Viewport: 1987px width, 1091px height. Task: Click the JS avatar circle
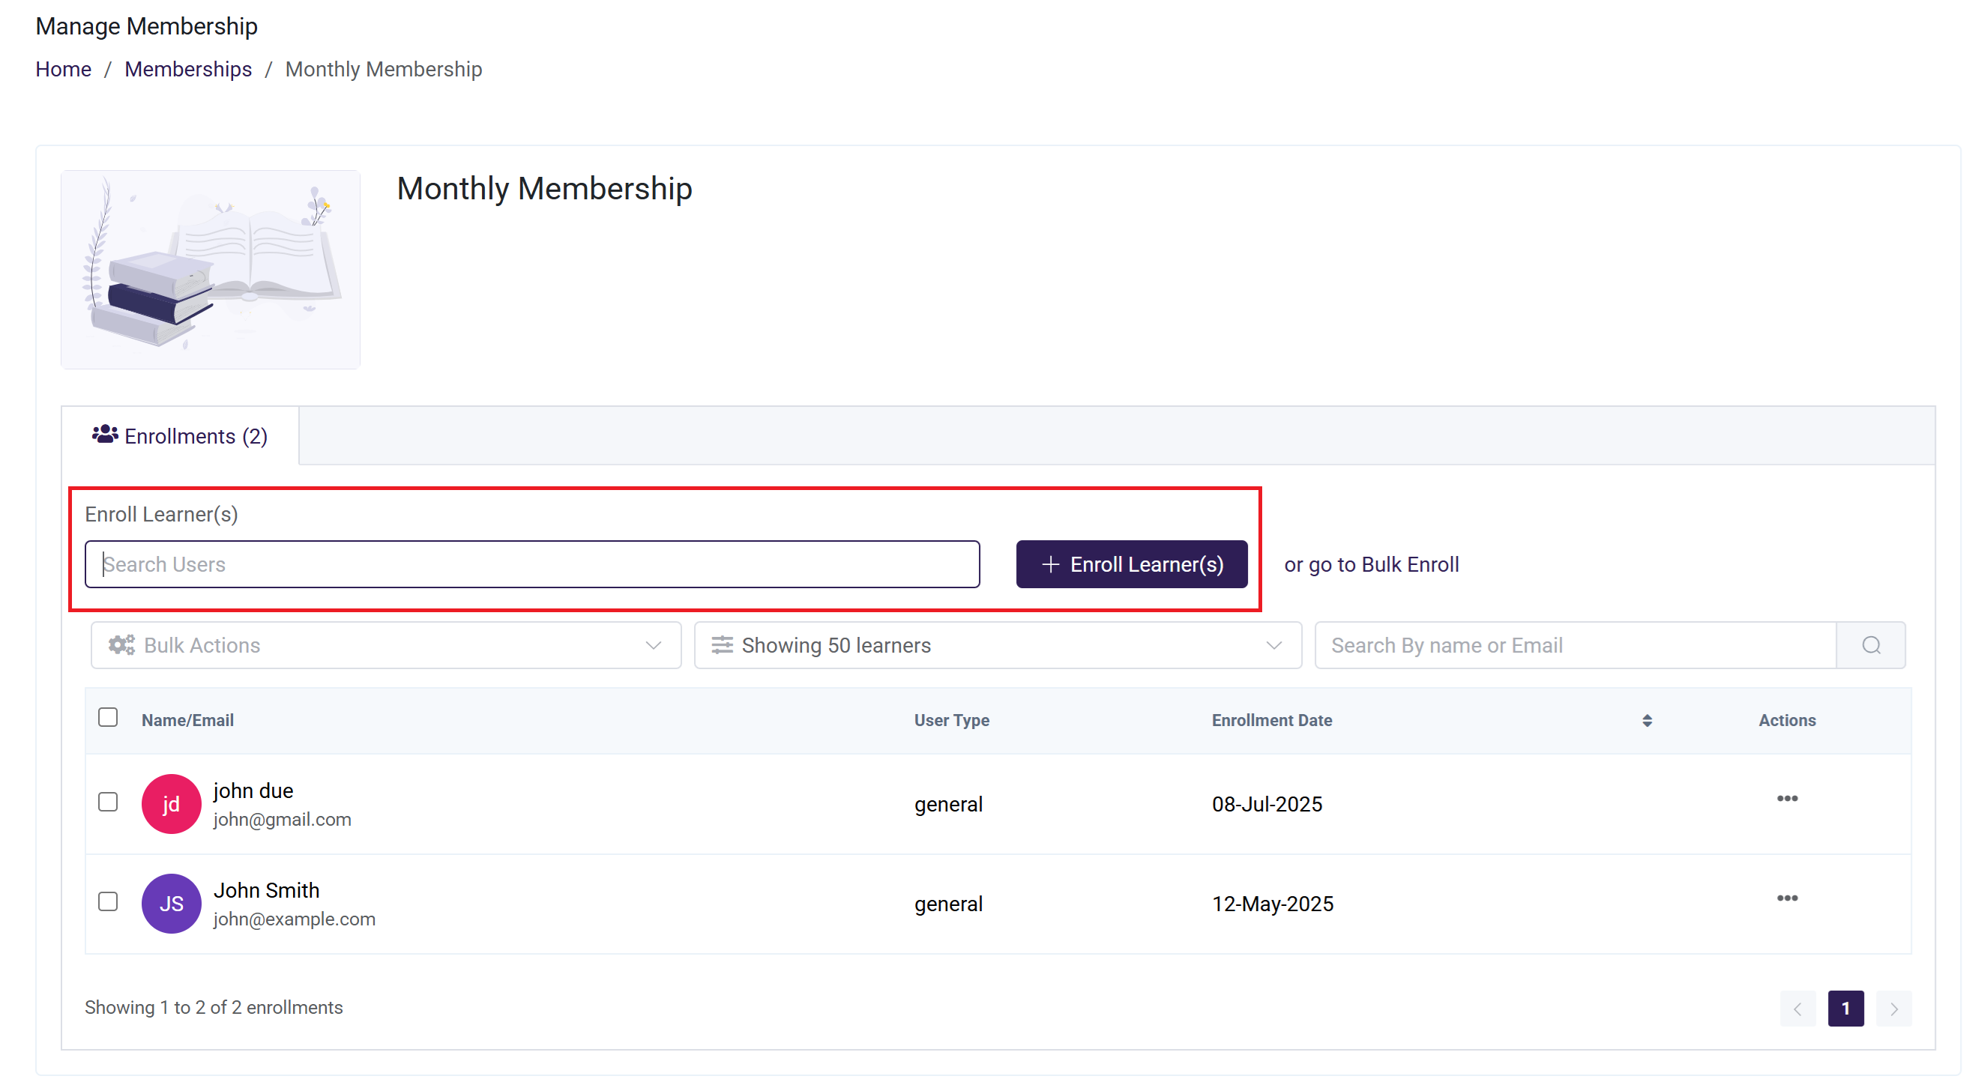[171, 904]
